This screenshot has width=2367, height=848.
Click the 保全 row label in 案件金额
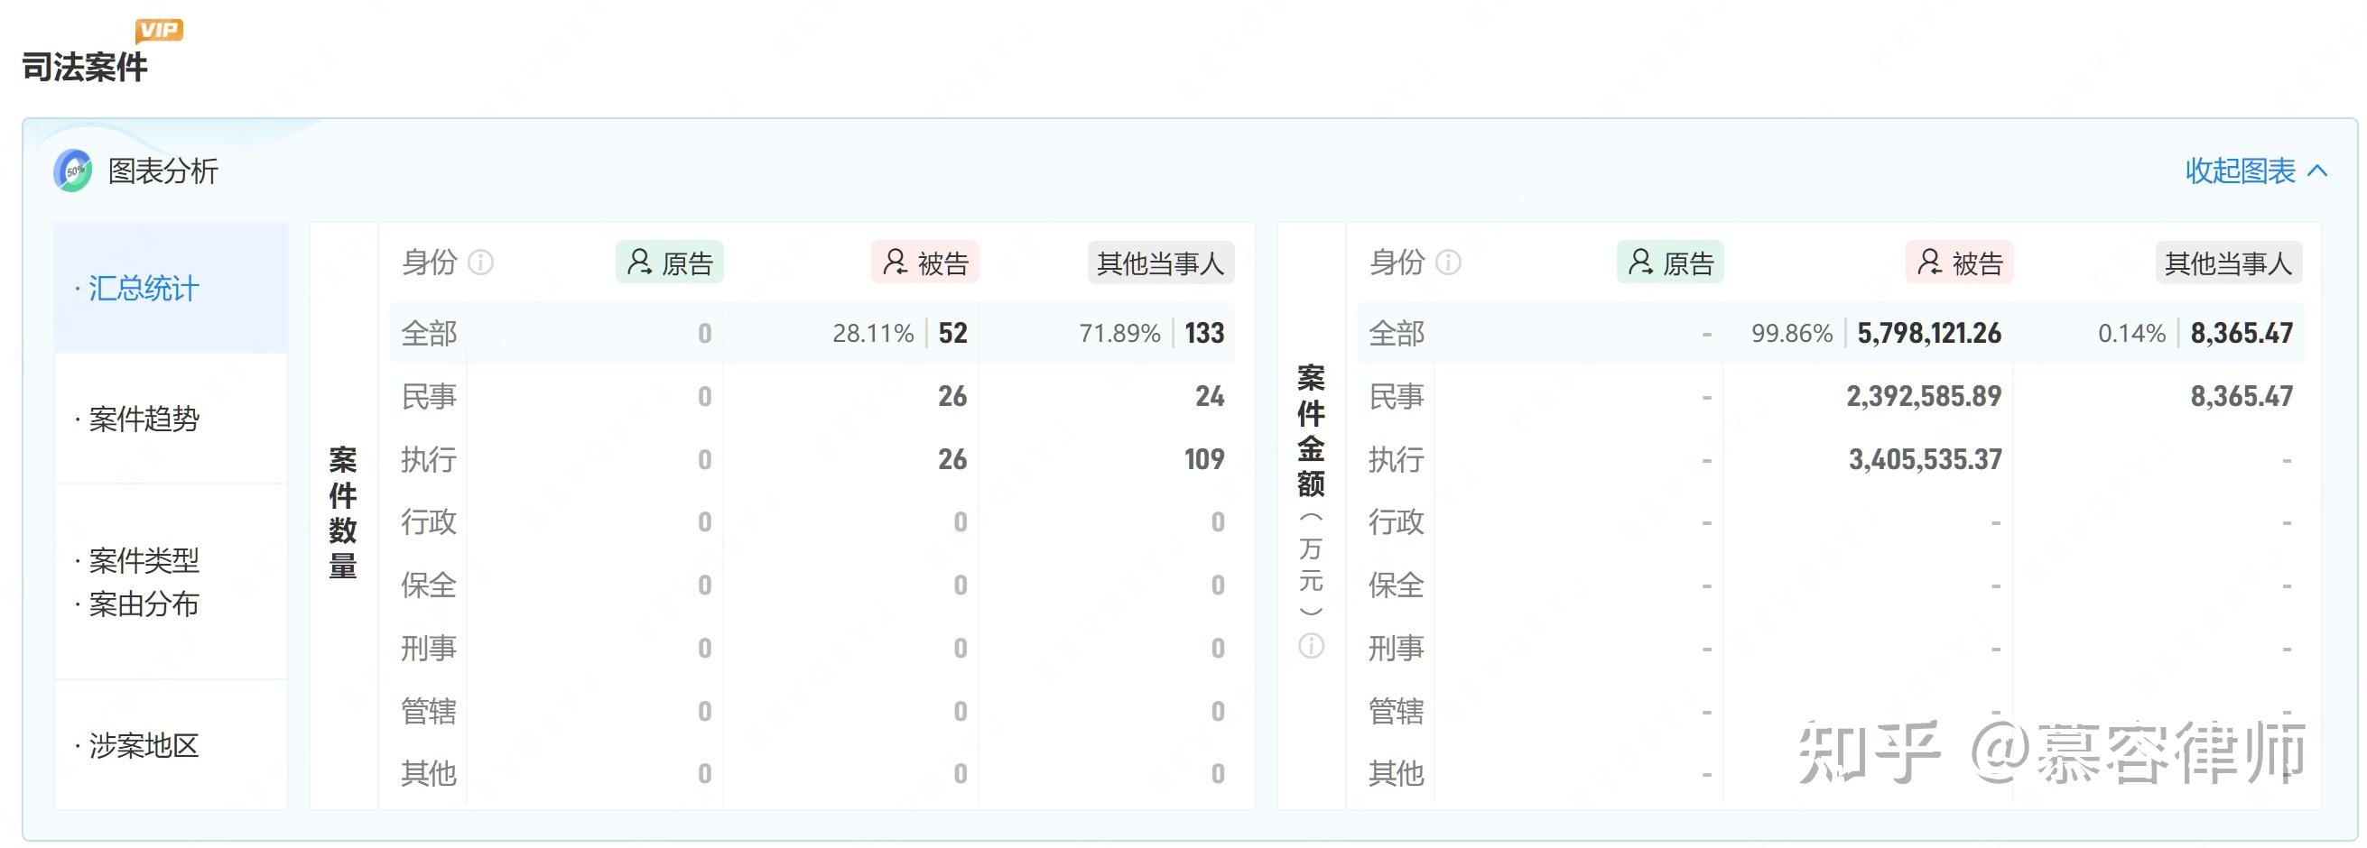coord(1397,585)
